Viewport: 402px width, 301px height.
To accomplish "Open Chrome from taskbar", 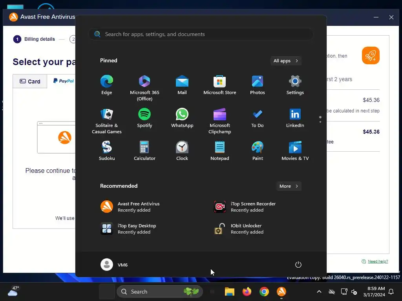I will (264, 292).
